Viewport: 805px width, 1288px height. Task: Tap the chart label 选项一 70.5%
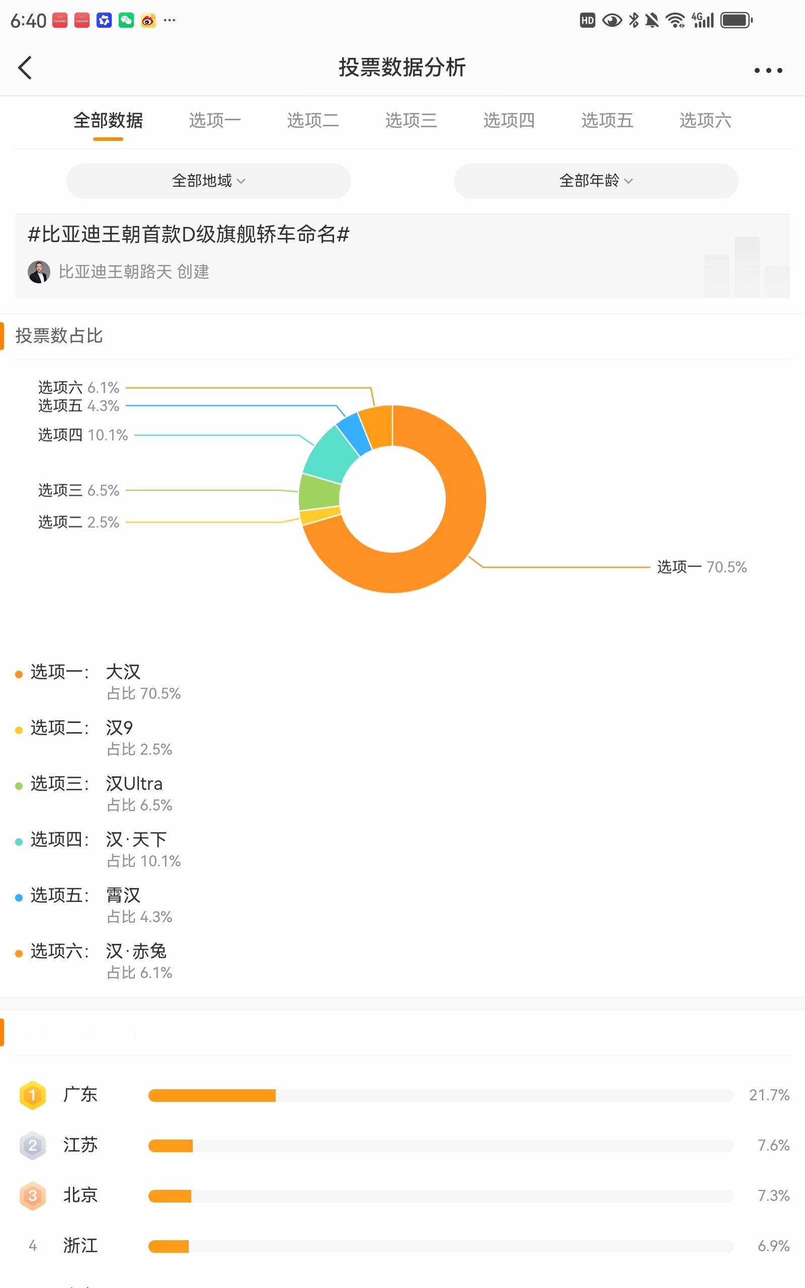click(701, 567)
